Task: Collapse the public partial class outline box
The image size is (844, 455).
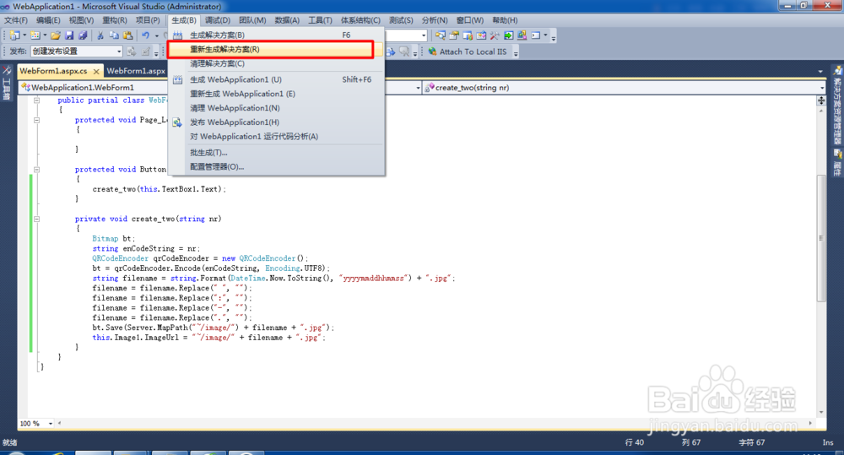Action: tap(36, 100)
